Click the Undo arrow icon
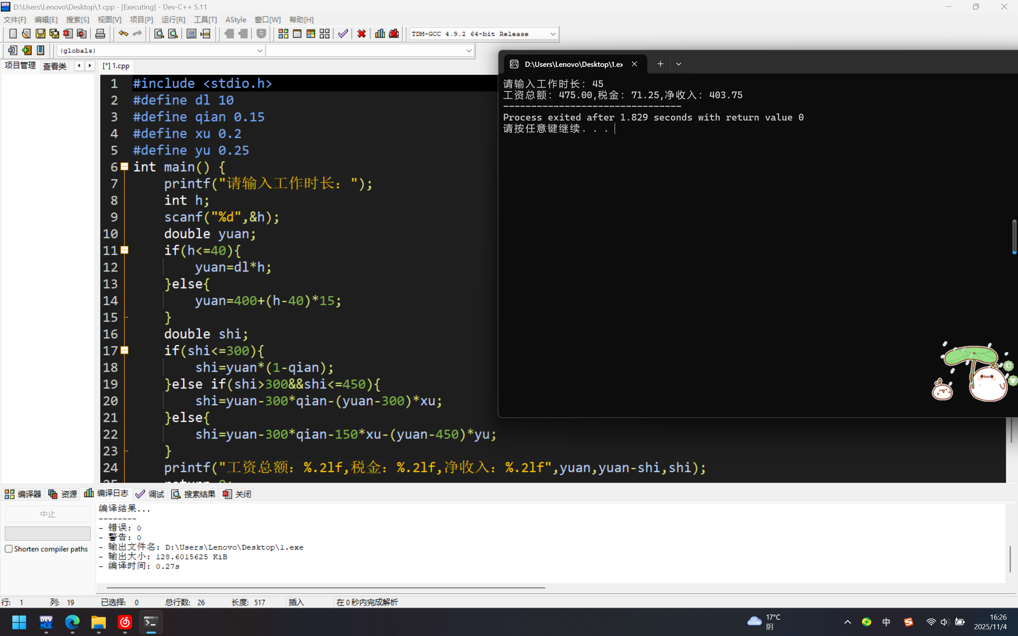This screenshot has height=636, width=1018. pos(123,34)
